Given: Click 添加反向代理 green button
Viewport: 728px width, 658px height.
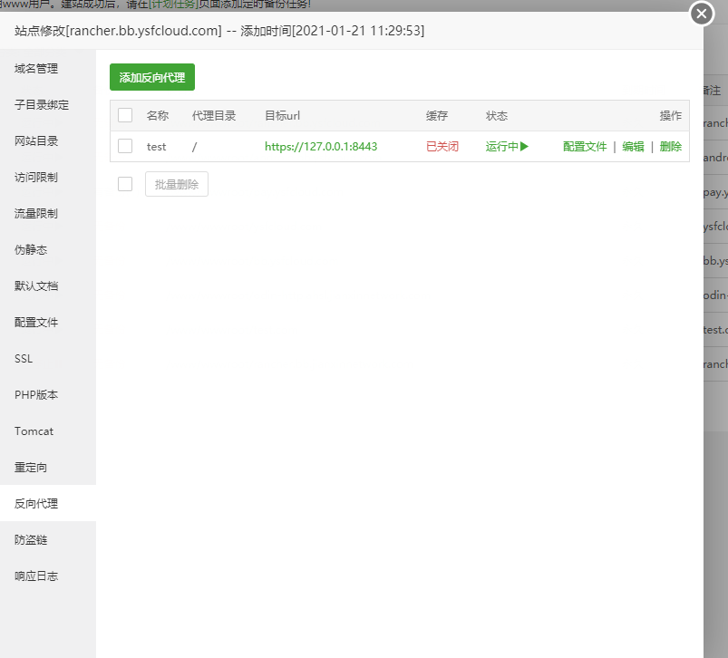Looking at the screenshot, I should tap(151, 77).
